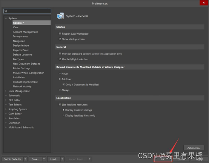The width and height of the screenshot is (209, 163).
Task: Expand the Simulation node
Action: click(x=6, y=118)
